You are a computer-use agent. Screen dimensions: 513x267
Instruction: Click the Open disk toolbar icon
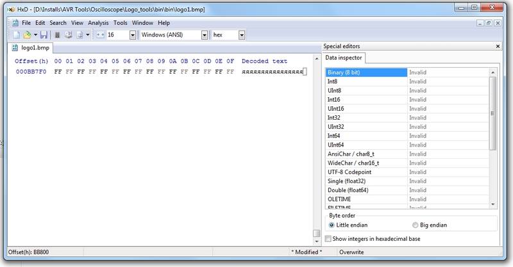[67, 35]
